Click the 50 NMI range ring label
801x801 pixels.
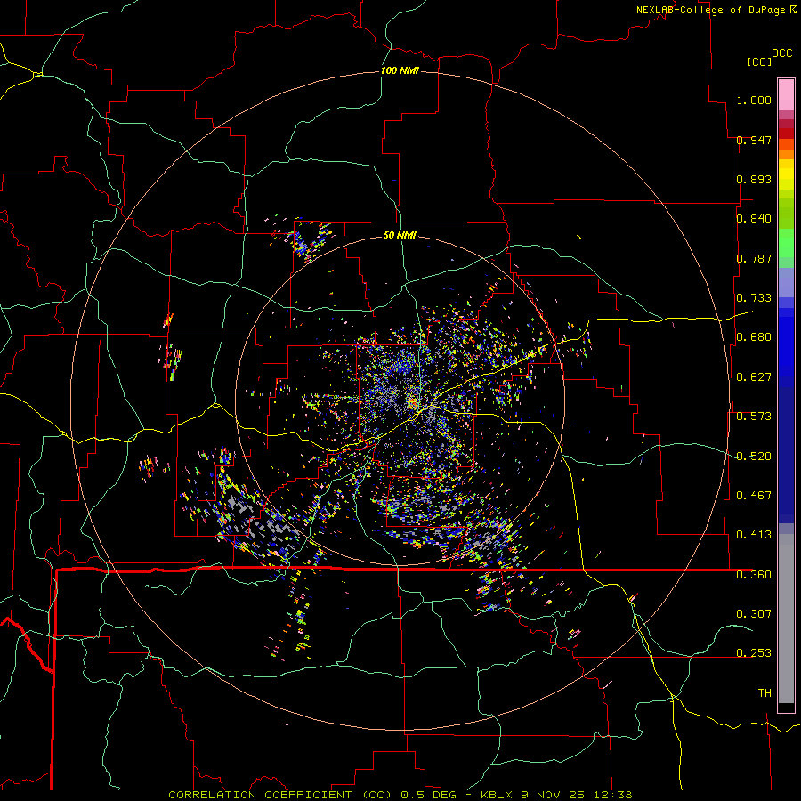coord(400,235)
